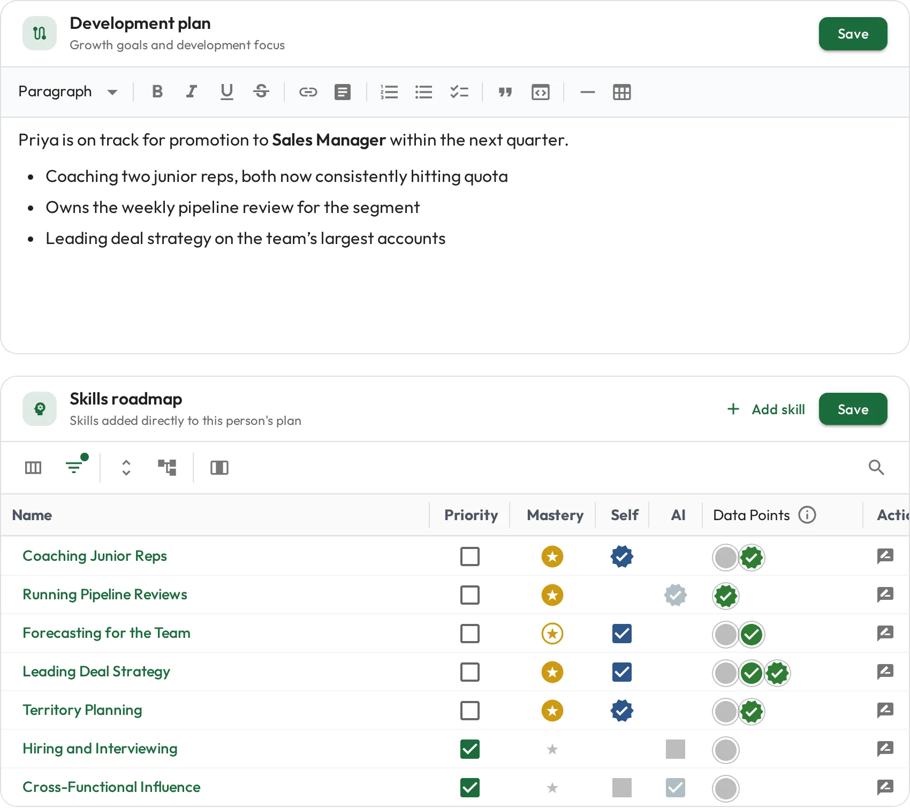Insert a block quote
This screenshot has height=808, width=910.
[505, 92]
